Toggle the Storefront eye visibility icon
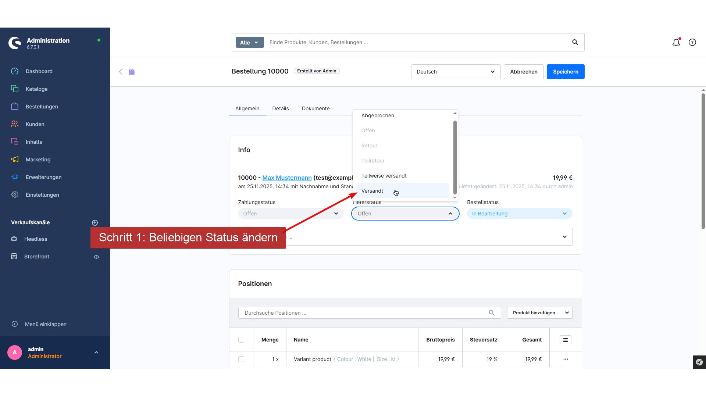This screenshot has width=706, height=397. tap(96, 257)
